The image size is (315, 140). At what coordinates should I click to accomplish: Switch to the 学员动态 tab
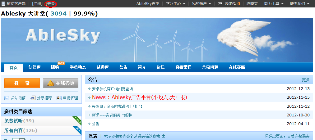[x=78, y=67]
